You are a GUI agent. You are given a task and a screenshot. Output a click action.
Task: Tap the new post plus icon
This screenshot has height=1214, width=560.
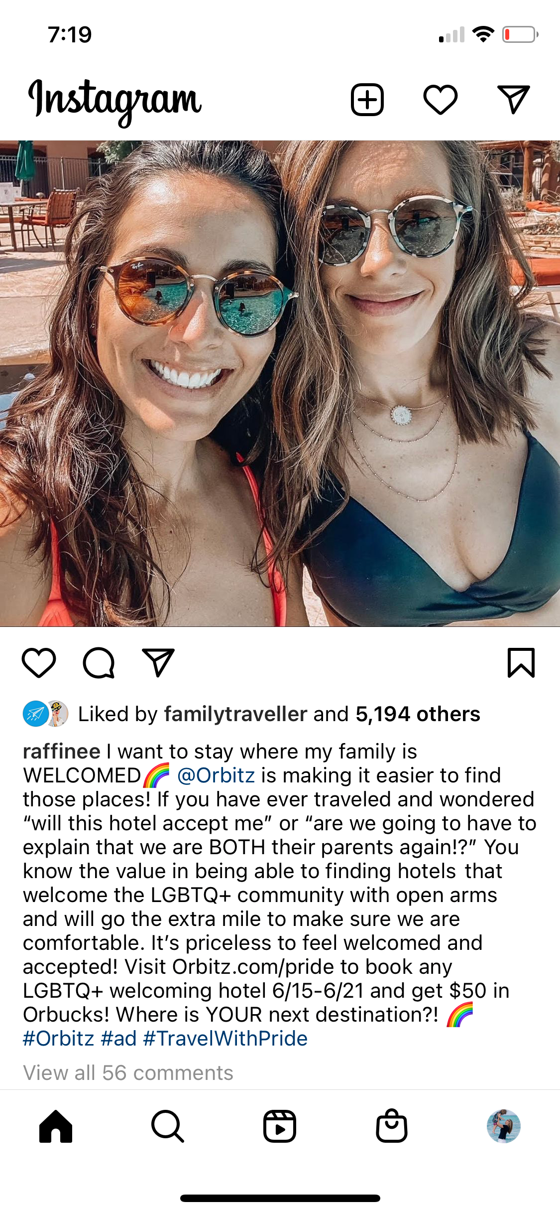pyautogui.click(x=367, y=100)
